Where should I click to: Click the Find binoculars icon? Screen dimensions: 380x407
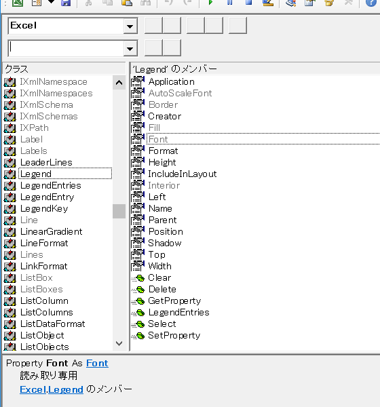(146, 3)
